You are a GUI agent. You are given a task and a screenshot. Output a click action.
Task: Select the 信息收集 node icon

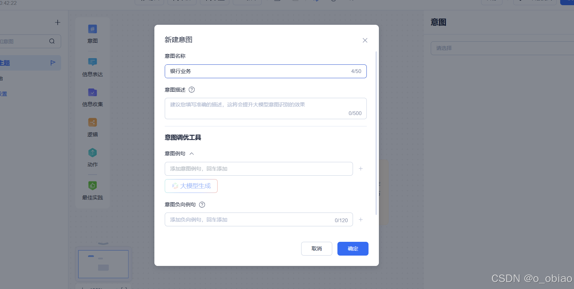[x=93, y=92]
